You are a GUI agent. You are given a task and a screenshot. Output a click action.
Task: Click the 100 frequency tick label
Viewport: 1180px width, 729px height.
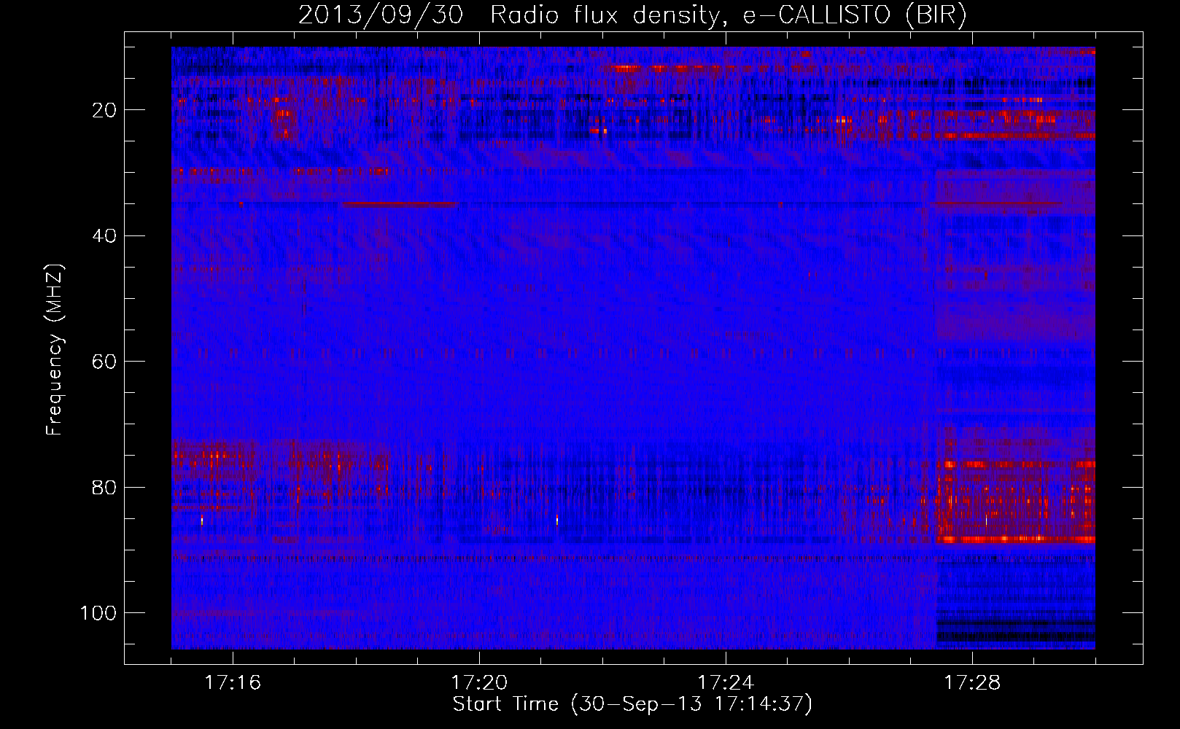98,613
